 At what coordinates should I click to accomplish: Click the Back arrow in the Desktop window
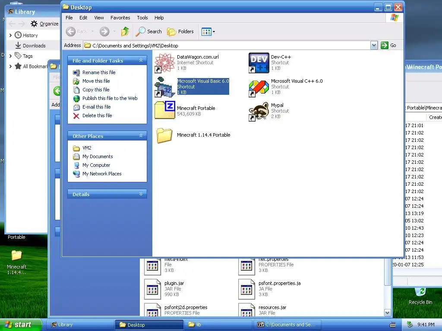click(x=71, y=31)
